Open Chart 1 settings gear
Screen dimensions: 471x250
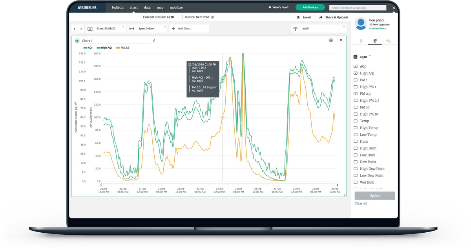331,40
